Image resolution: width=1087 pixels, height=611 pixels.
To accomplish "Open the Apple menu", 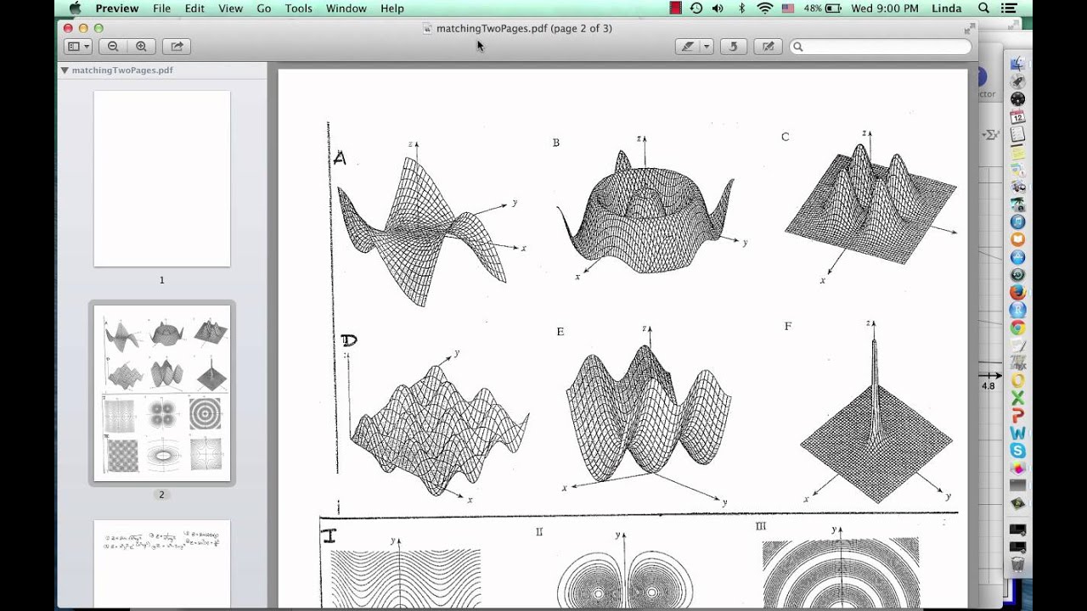I will pyautogui.click(x=74, y=8).
